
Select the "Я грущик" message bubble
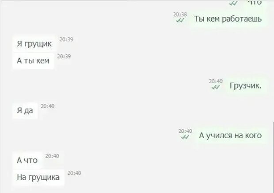tap(34, 44)
